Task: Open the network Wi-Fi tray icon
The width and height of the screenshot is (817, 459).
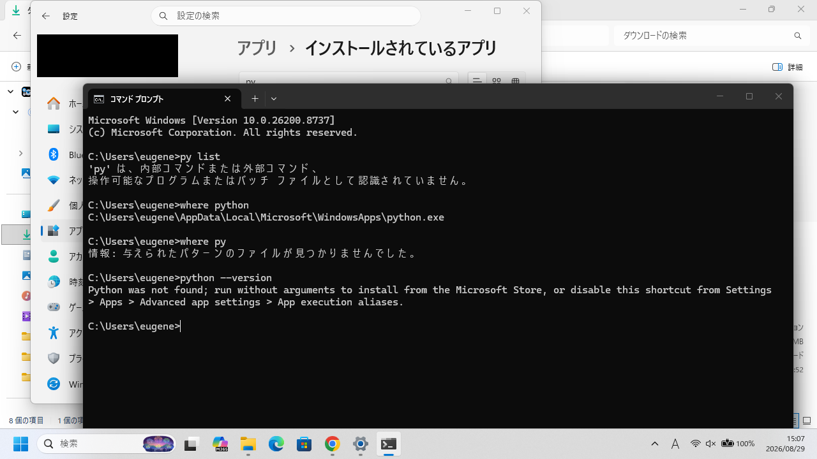Action: pos(695,444)
